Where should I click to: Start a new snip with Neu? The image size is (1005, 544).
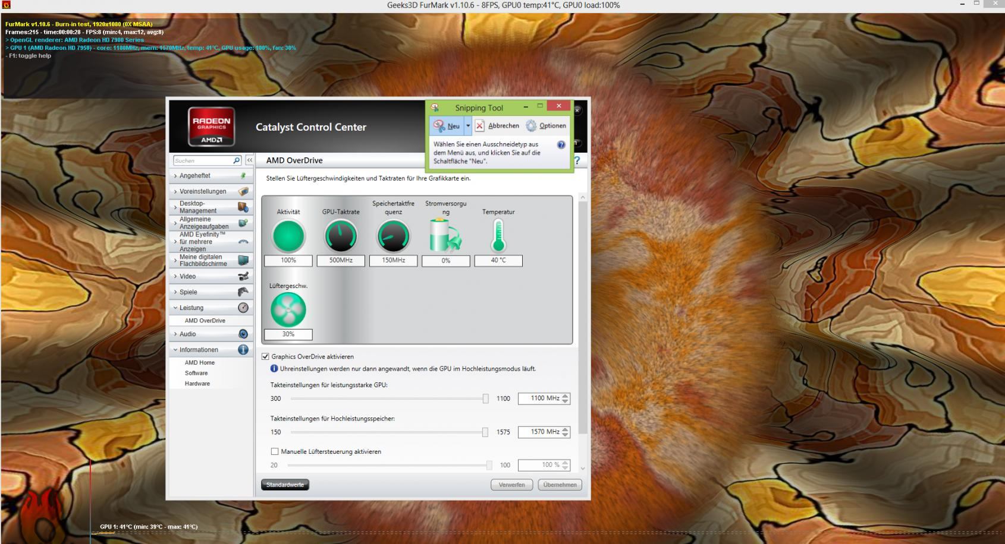pos(447,126)
